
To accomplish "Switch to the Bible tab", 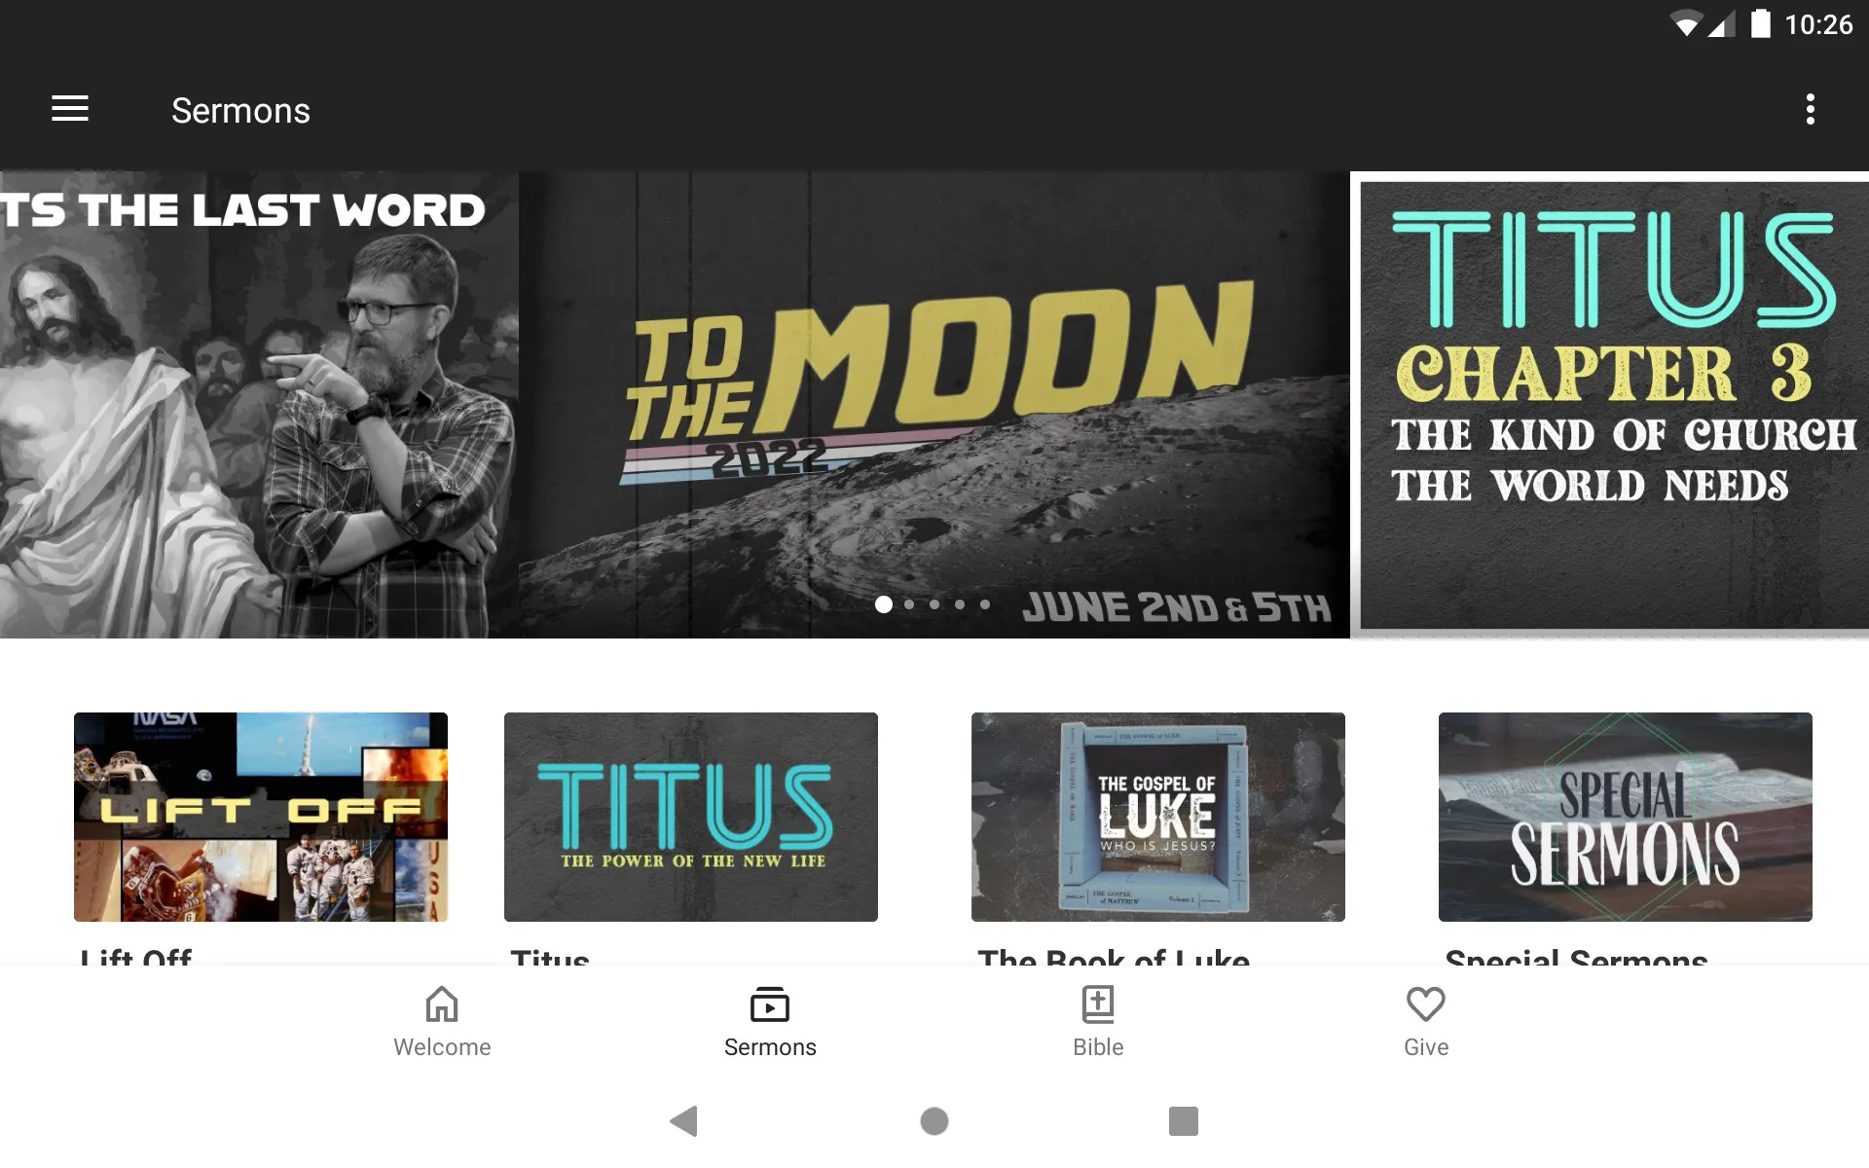I will (1097, 1020).
